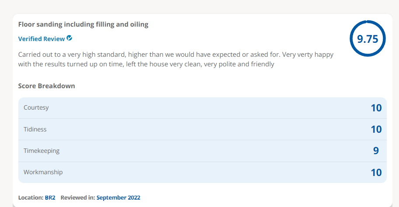Viewport: 399px width, 207px height.
Task: Click the Reviewed in label
Action: click(78, 197)
